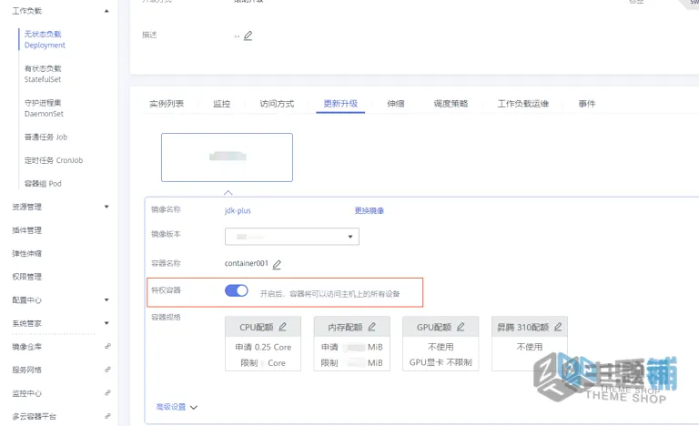
Task: Switch to the 监控 tab
Action: (221, 104)
